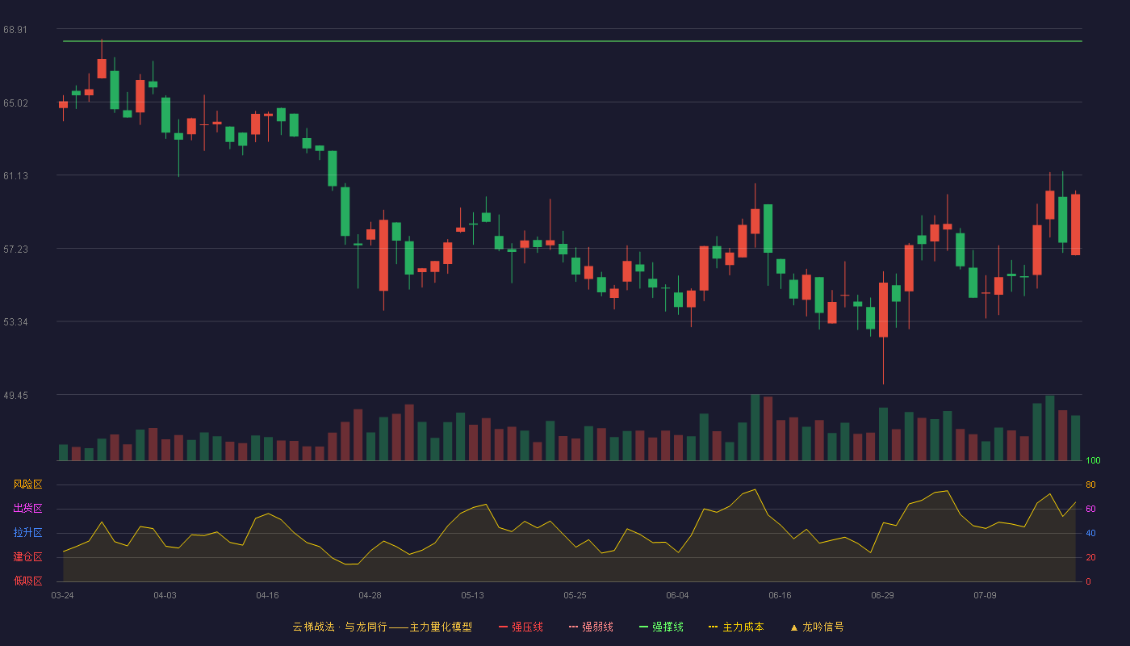Select the 风险区 zone label
This screenshot has height=646, width=1130.
[x=28, y=484]
